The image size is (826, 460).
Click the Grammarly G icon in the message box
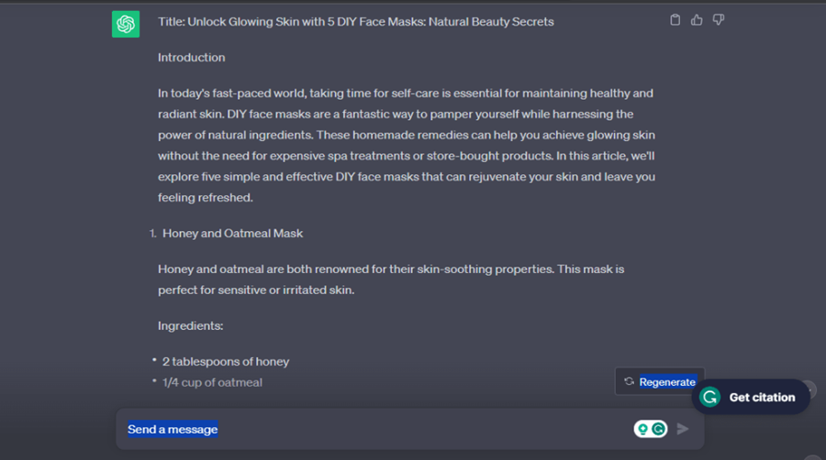pyautogui.click(x=658, y=429)
